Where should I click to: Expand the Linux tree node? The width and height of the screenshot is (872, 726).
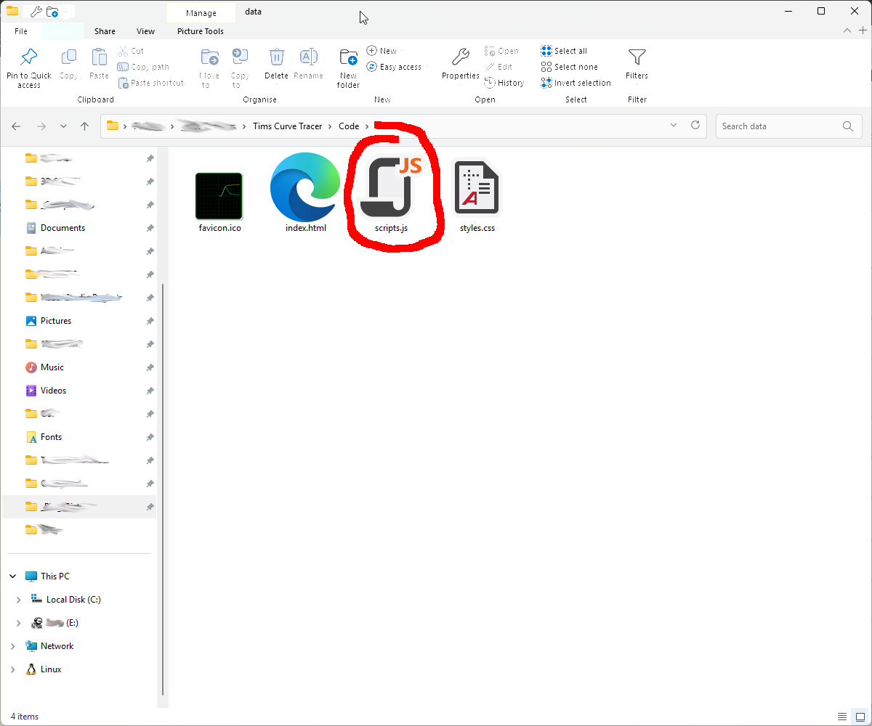point(12,669)
